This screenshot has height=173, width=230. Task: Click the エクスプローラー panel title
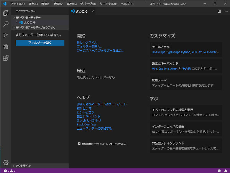[x=25, y=11]
